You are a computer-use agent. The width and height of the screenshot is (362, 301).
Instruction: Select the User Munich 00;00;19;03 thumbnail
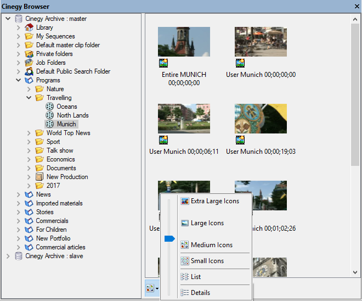point(261,119)
